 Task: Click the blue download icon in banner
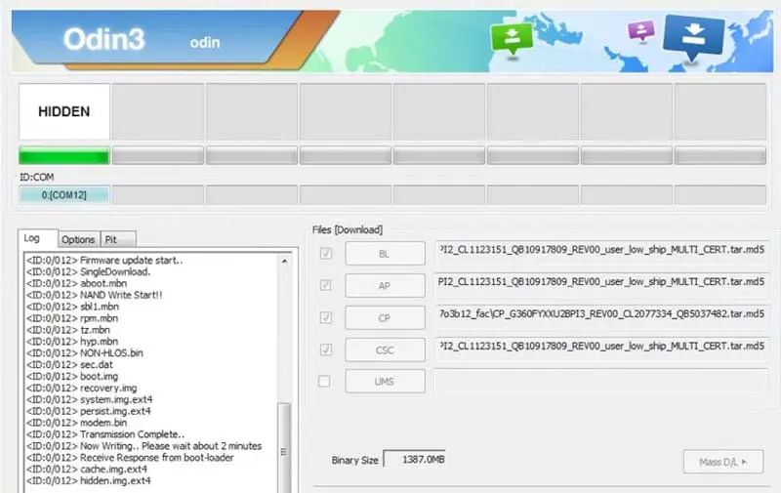(693, 36)
